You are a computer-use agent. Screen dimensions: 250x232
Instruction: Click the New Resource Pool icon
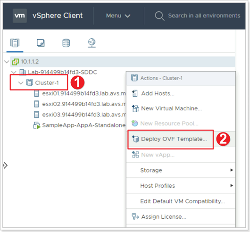tap(135, 124)
